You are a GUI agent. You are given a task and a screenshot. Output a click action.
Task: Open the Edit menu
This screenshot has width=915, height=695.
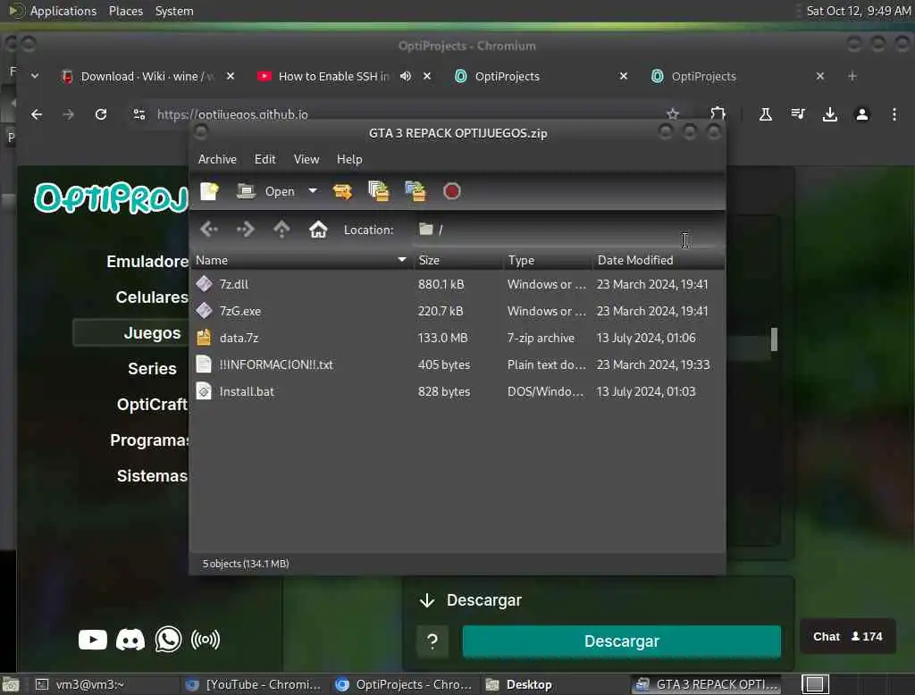pyautogui.click(x=264, y=159)
